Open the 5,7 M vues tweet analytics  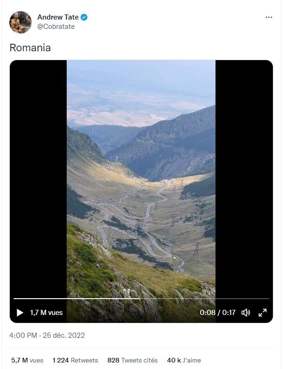coord(28,360)
